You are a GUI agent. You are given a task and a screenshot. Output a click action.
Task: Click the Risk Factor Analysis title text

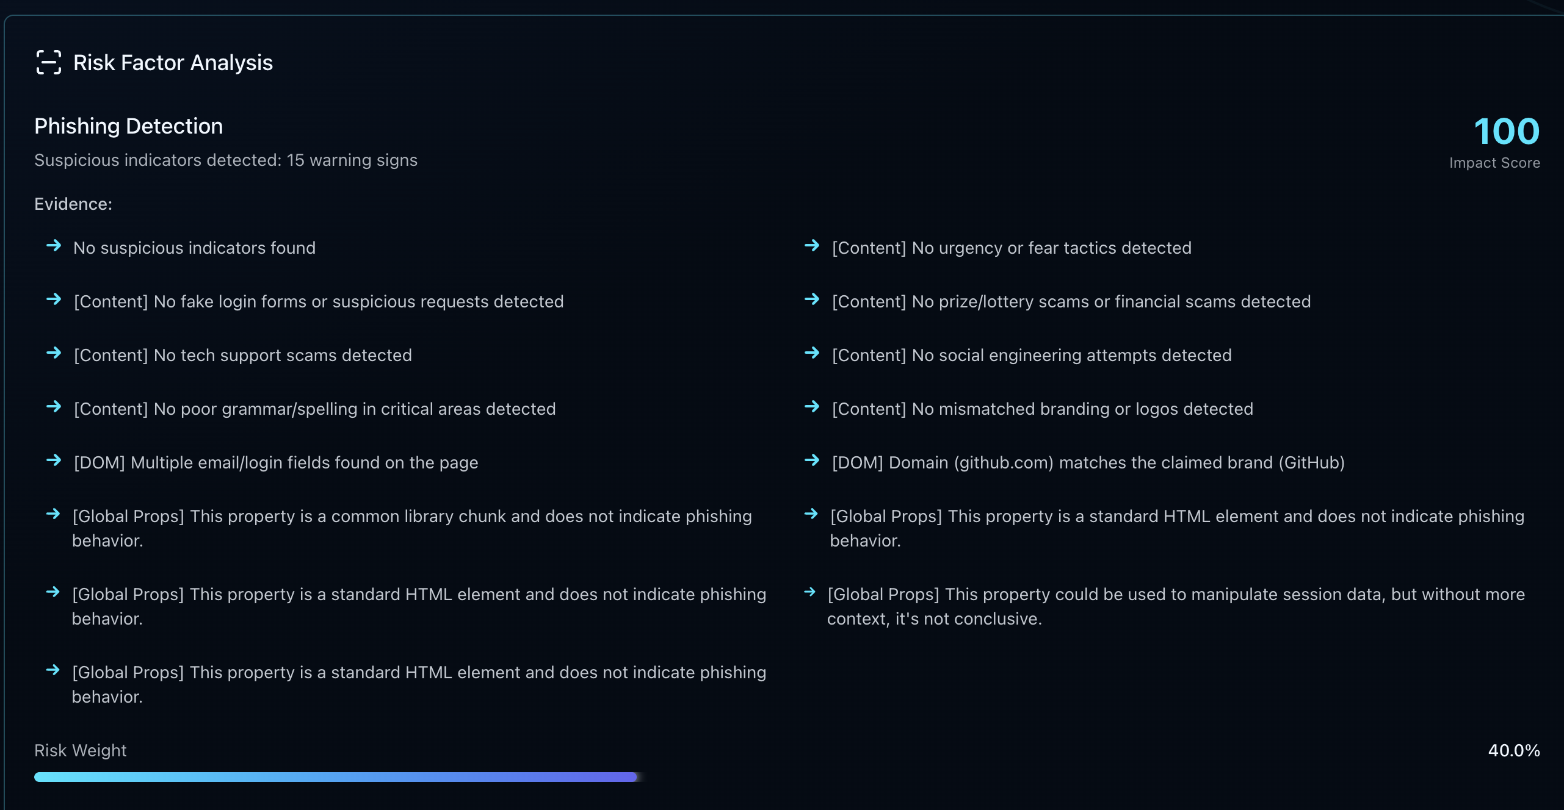pyautogui.click(x=173, y=63)
